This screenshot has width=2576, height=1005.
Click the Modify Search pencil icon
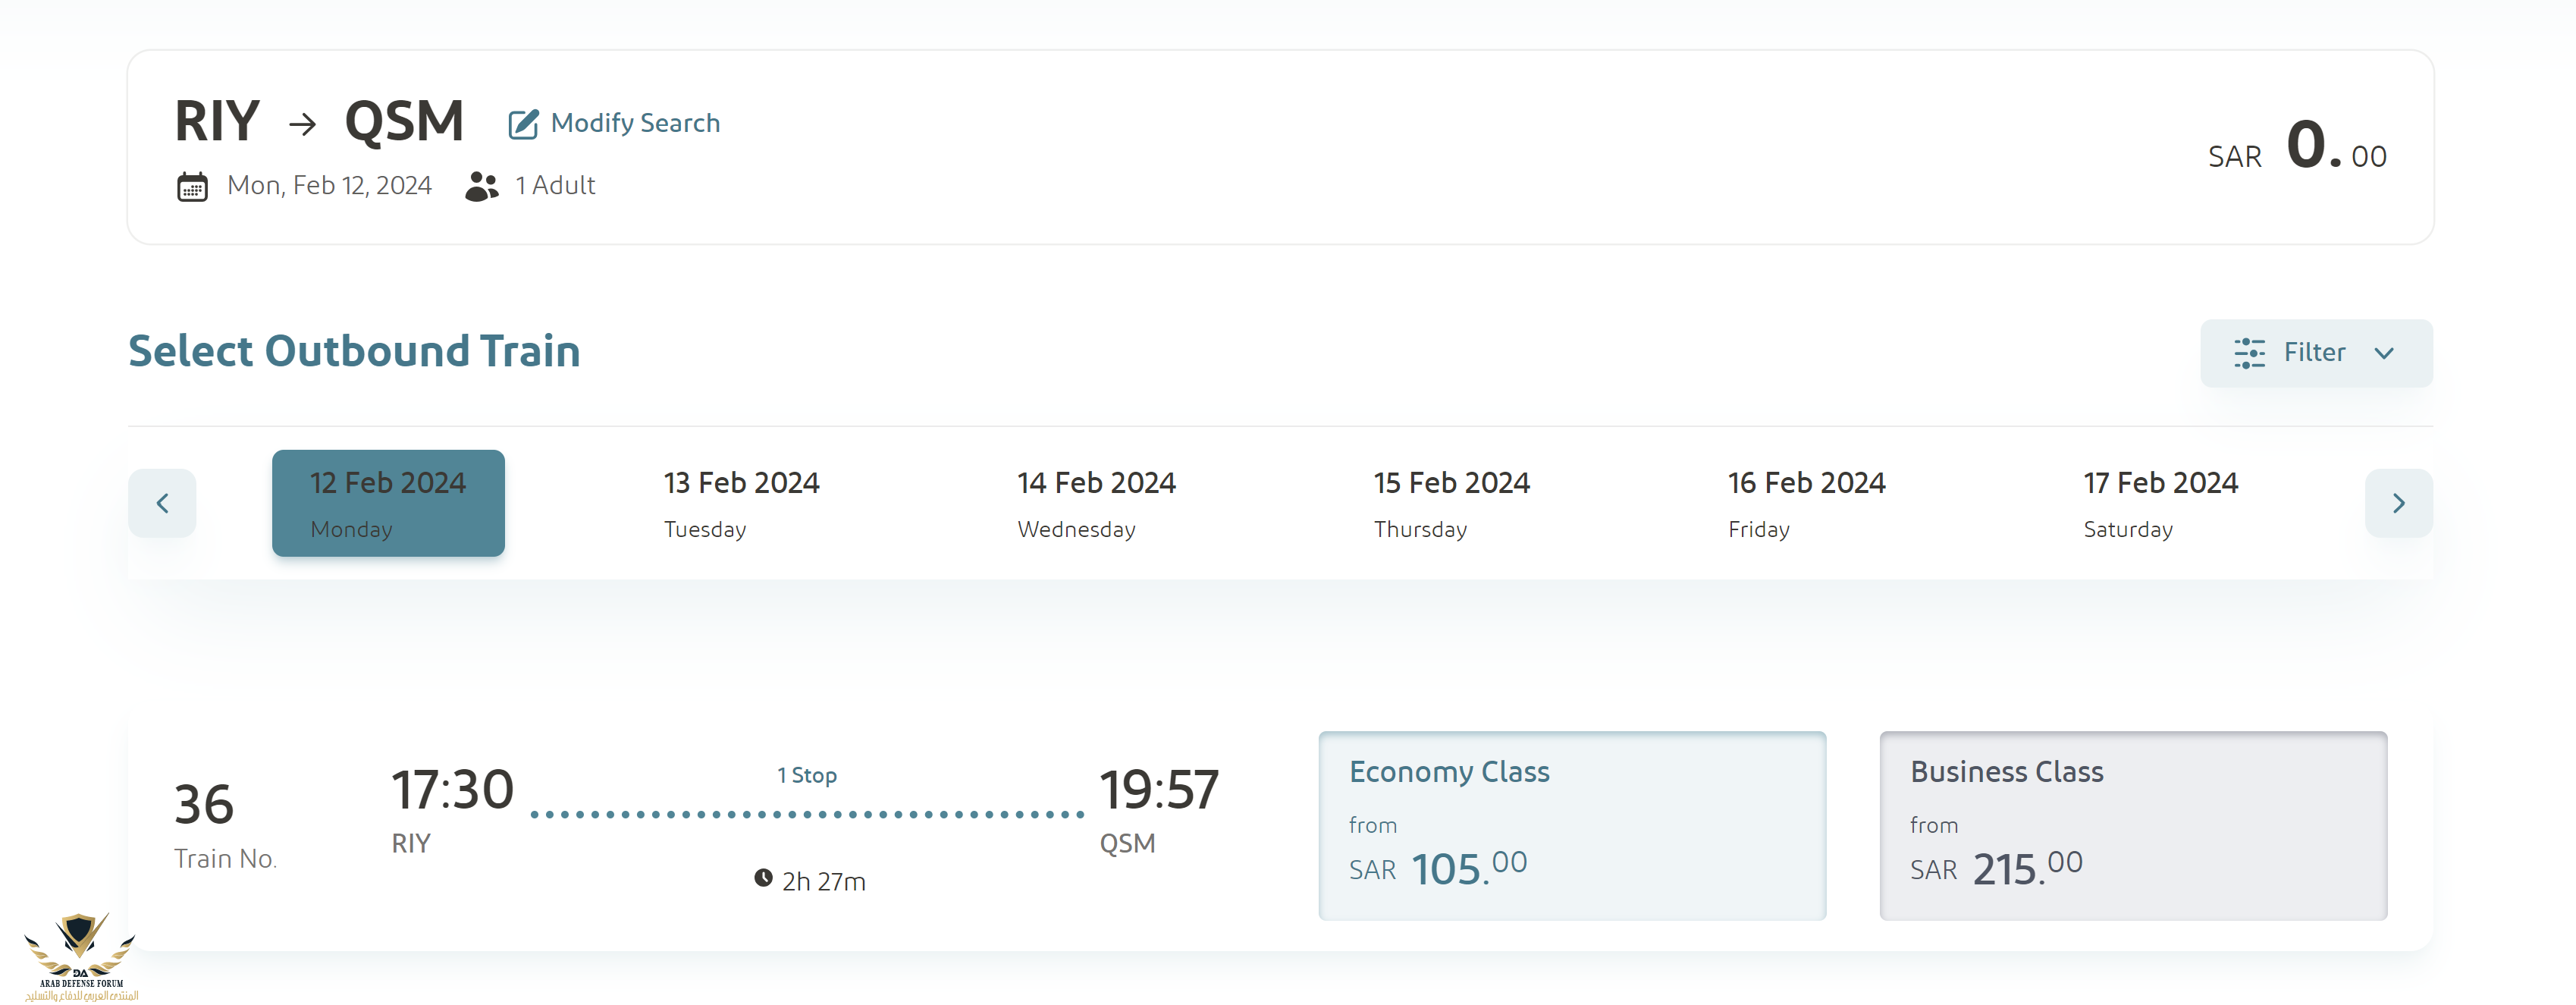522,124
